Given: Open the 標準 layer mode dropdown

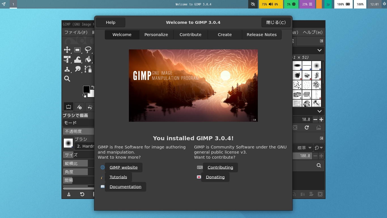Looking at the screenshot, I should 303,148.
